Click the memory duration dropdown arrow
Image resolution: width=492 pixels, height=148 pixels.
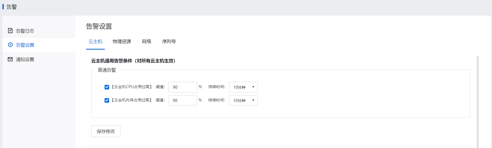pos(253,100)
